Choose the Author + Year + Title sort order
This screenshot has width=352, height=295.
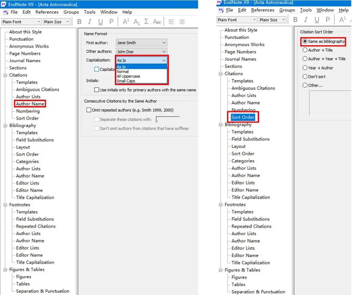[x=305, y=59]
